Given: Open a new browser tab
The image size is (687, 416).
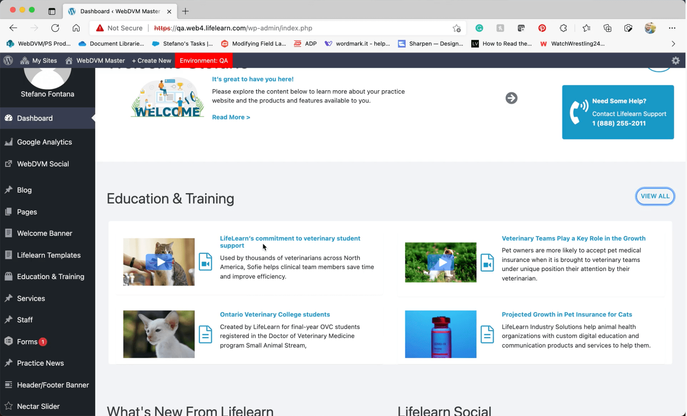Looking at the screenshot, I should (185, 11).
